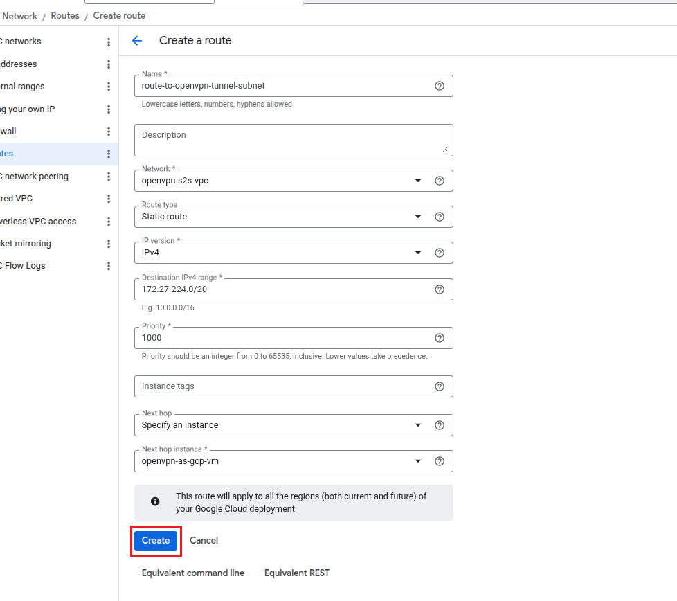This screenshot has width=677, height=601.
Task: Open help icon for Network field
Action: pos(440,181)
